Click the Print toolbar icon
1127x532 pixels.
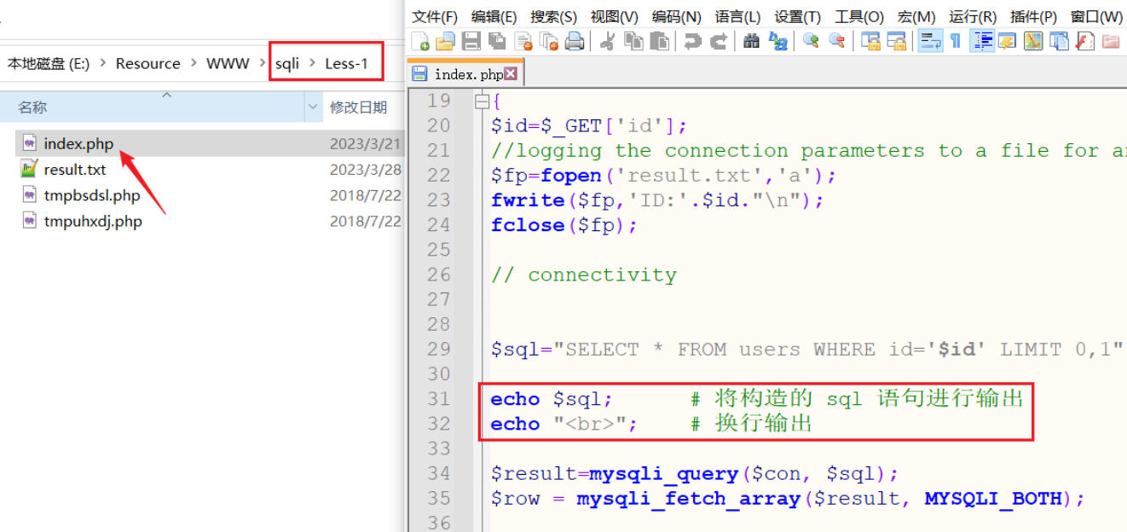tap(575, 41)
